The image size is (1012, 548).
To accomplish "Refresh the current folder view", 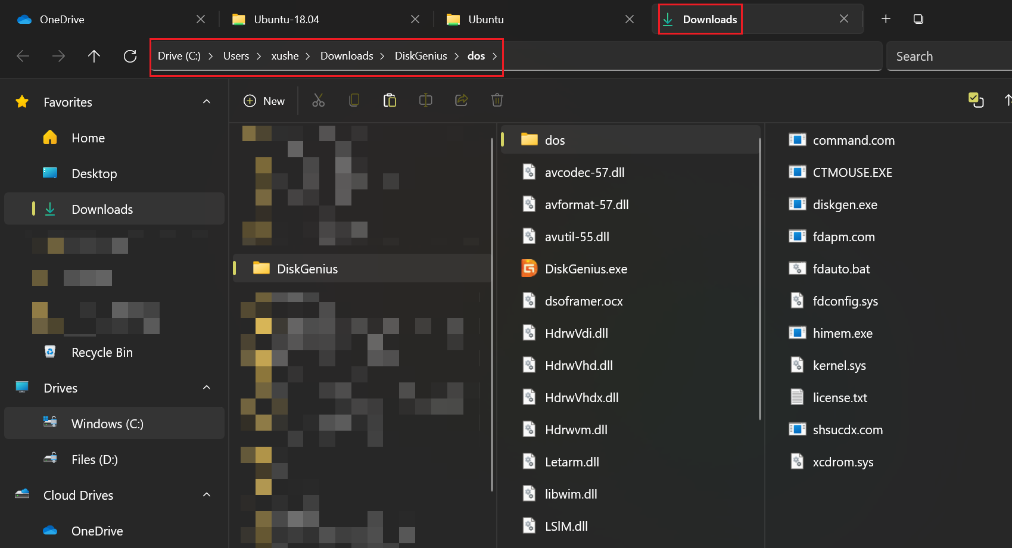I will pyautogui.click(x=130, y=56).
